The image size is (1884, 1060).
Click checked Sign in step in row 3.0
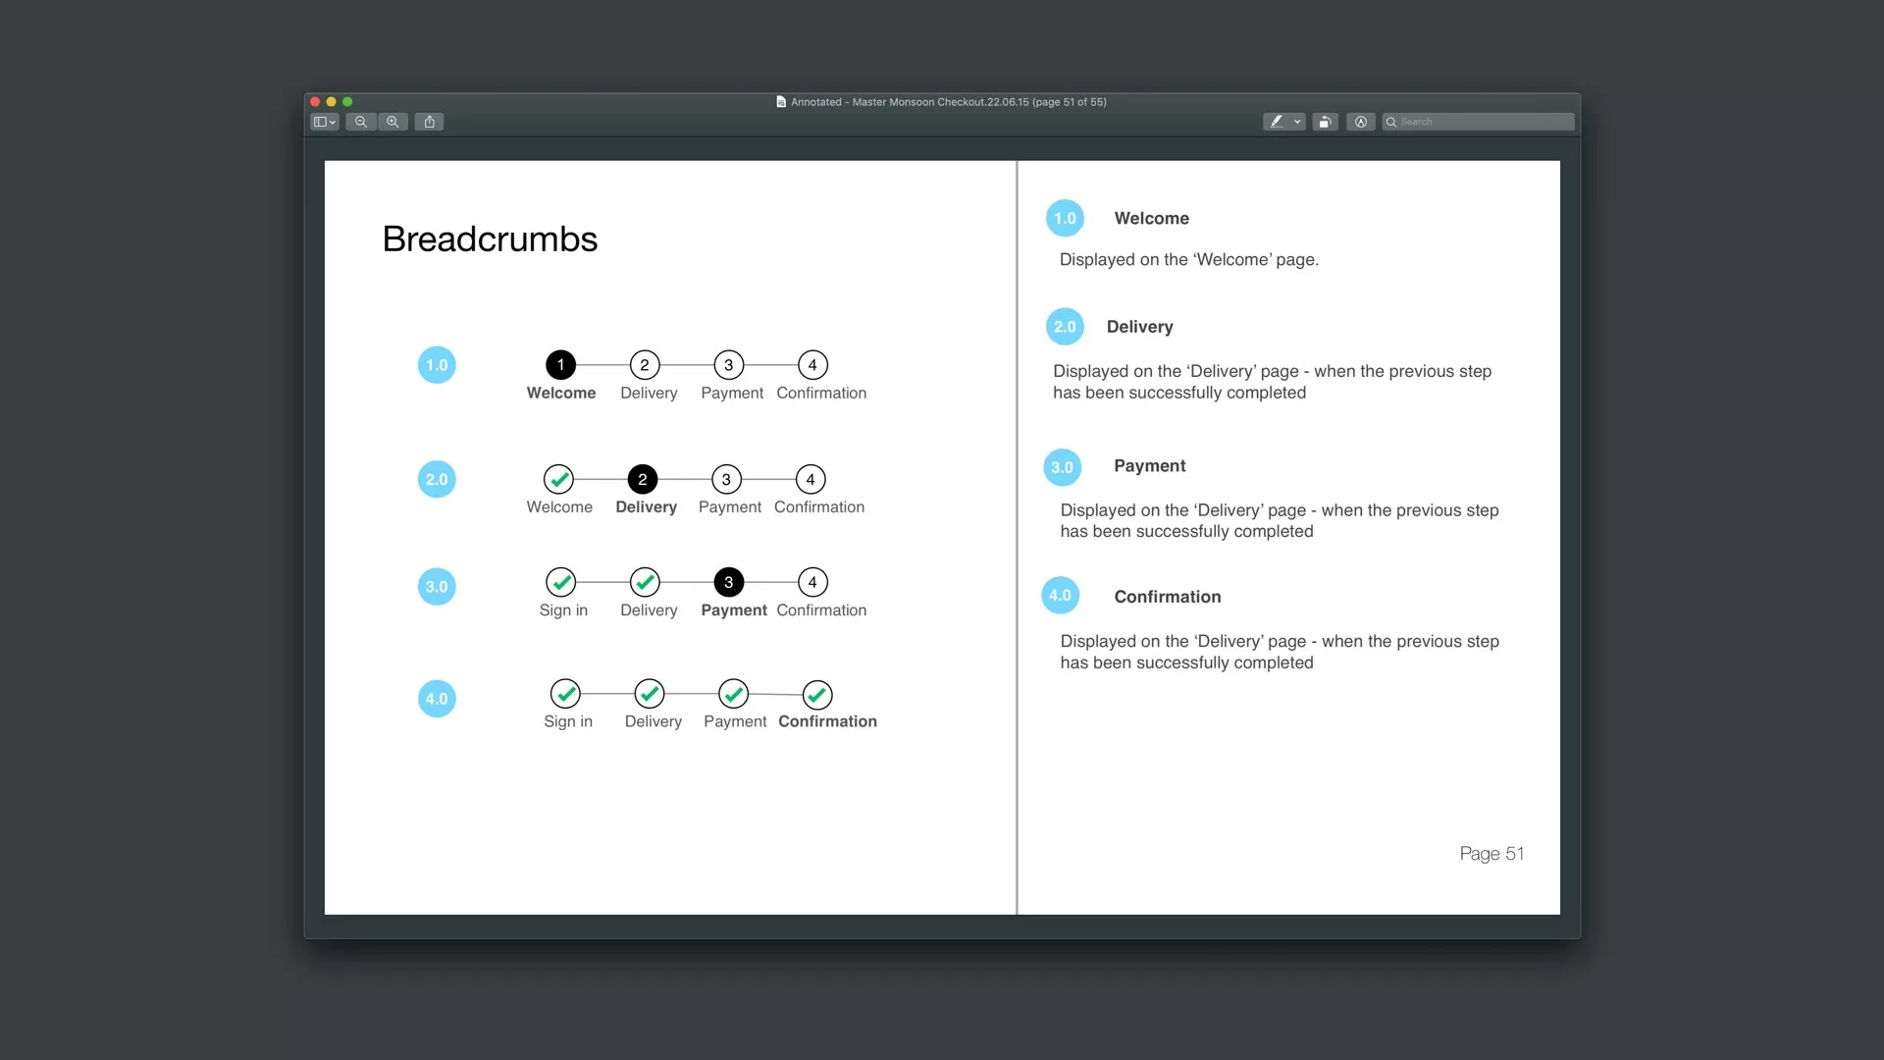click(x=561, y=582)
